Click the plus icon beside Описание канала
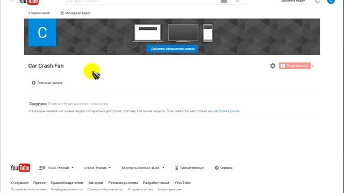The height and width of the screenshot is (193, 344). (x=33, y=83)
